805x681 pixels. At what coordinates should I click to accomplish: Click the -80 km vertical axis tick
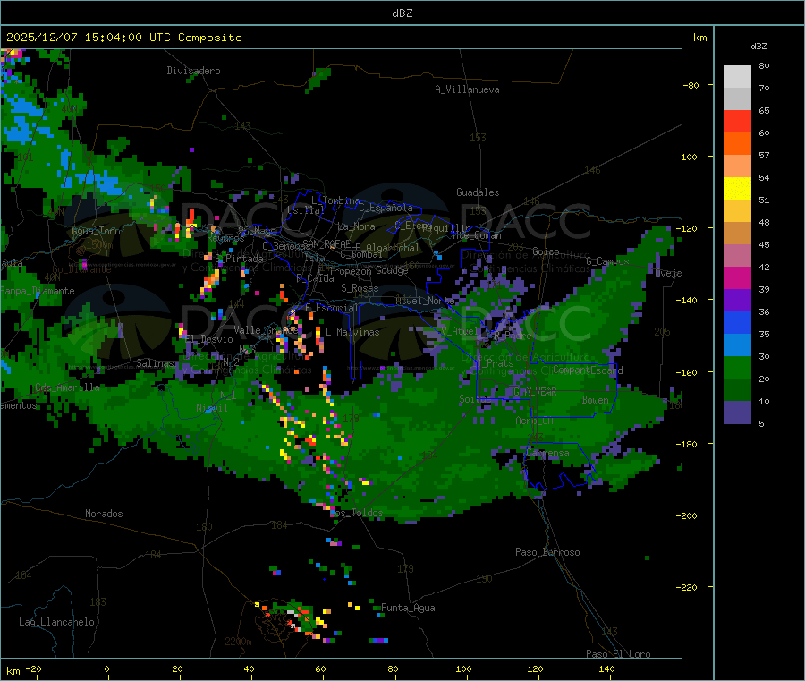pyautogui.click(x=691, y=85)
